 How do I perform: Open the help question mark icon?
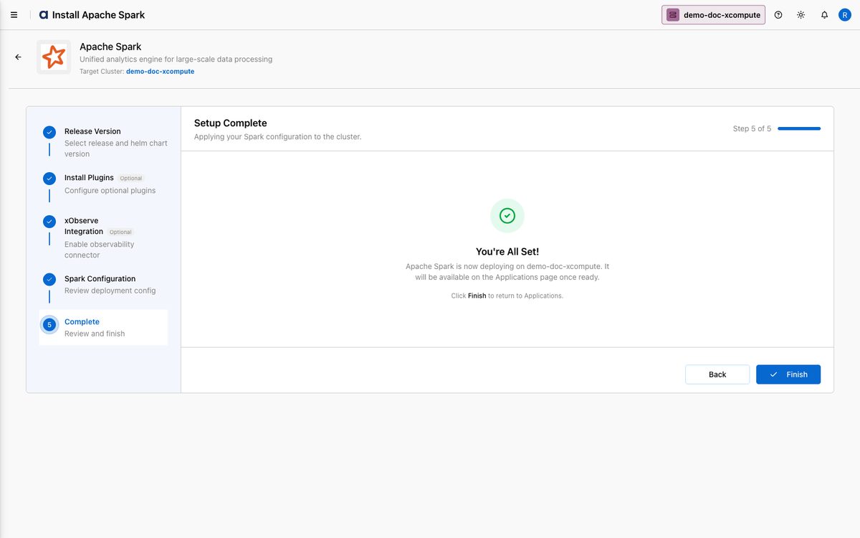[778, 15]
